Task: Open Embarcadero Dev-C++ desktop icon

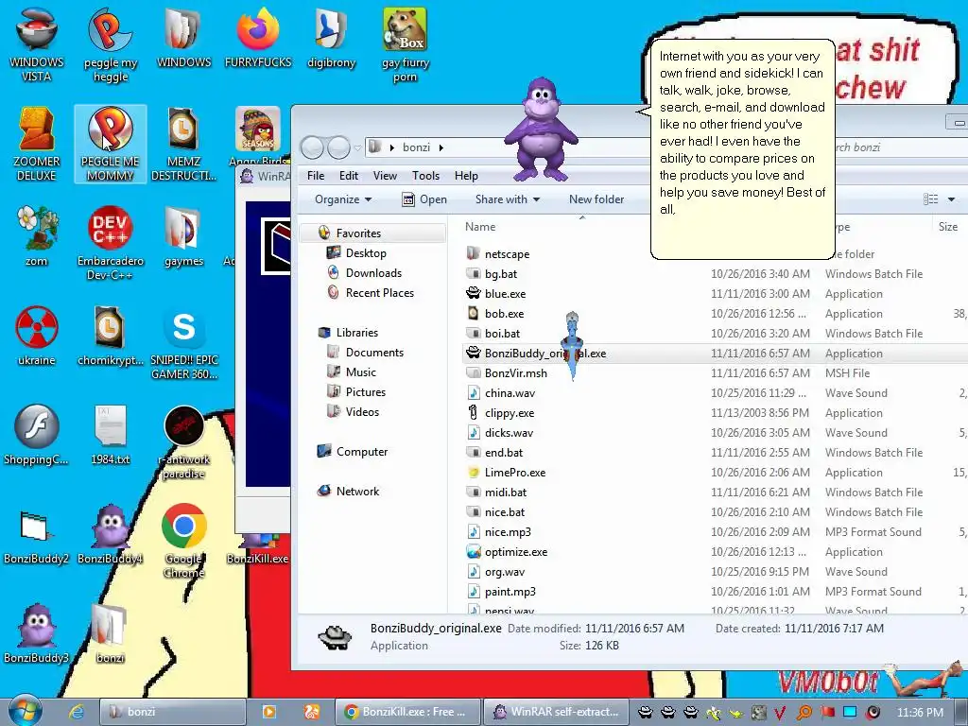Action: coord(111,242)
